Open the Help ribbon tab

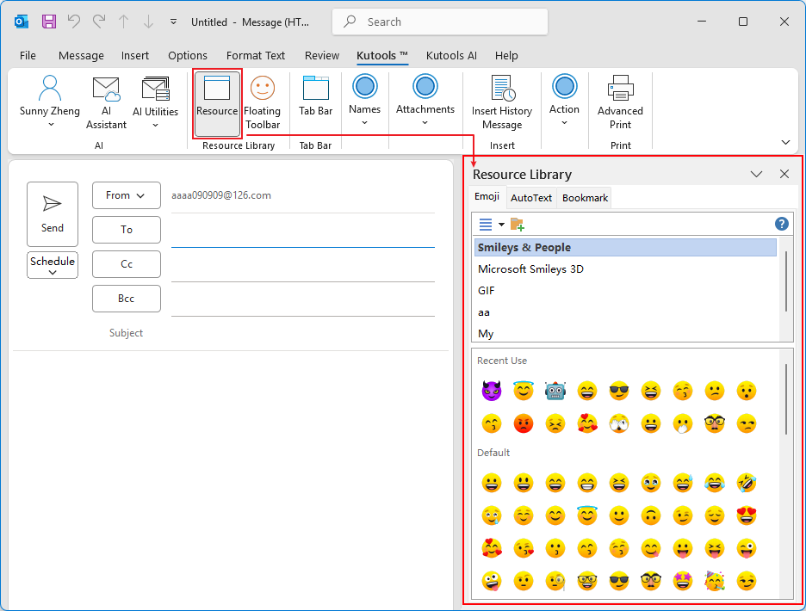[x=506, y=55]
